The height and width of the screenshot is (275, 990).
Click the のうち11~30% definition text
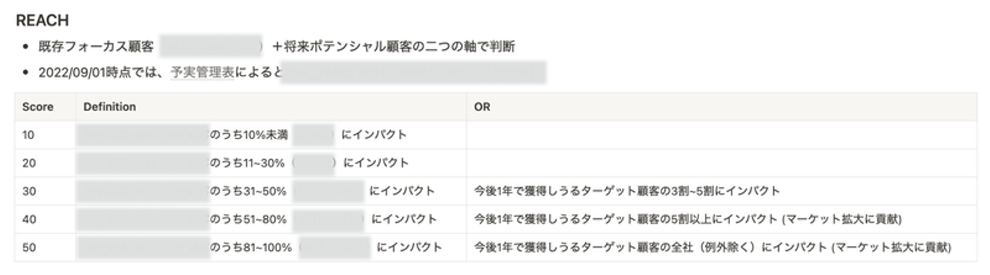click(x=248, y=163)
